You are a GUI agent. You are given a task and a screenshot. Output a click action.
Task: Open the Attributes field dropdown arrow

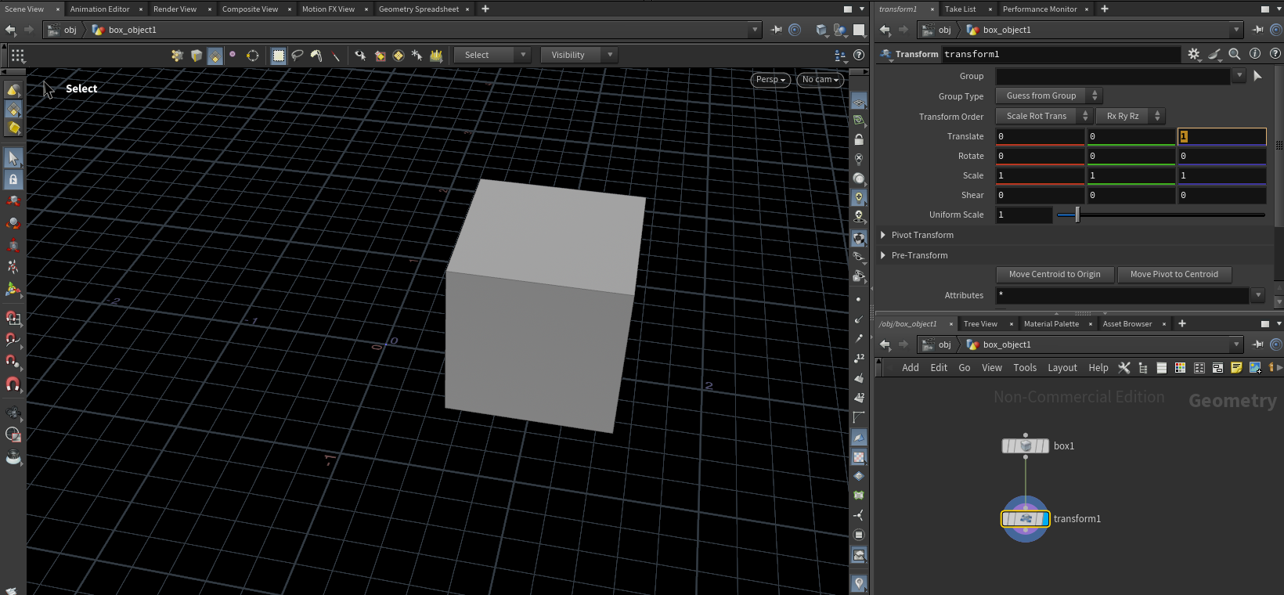(1258, 295)
